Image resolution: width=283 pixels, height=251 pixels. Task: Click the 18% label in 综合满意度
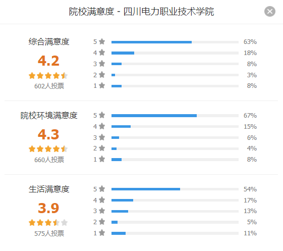coord(250,53)
